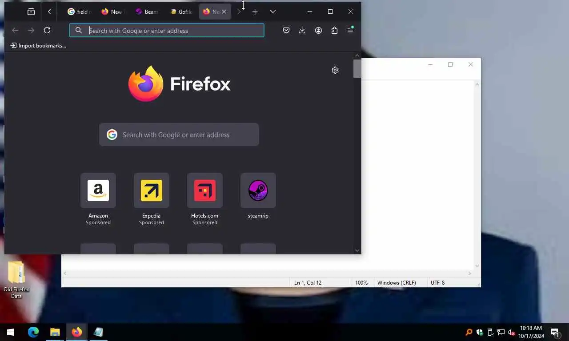Expand the list all tabs dropdown

click(x=273, y=12)
